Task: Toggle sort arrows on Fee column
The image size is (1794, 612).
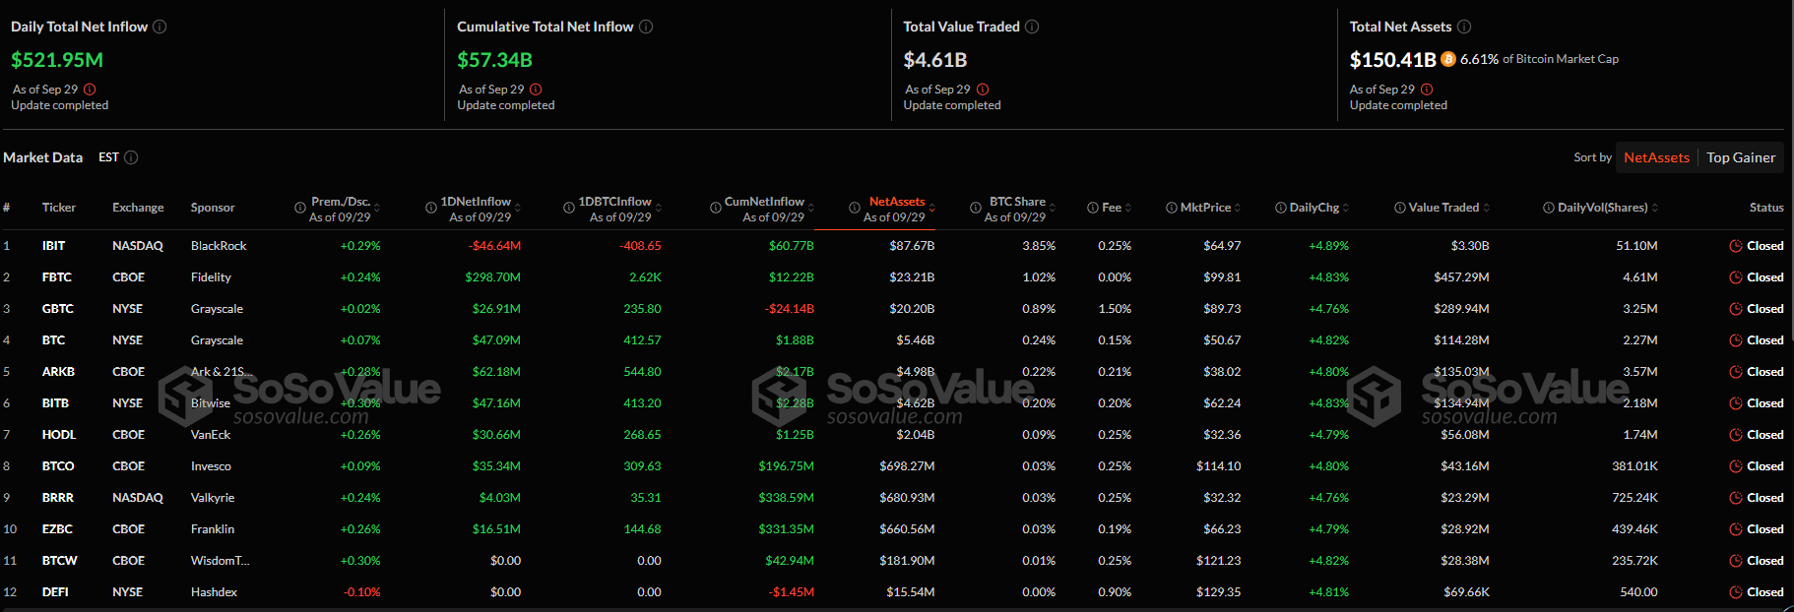Action: 1128,208
